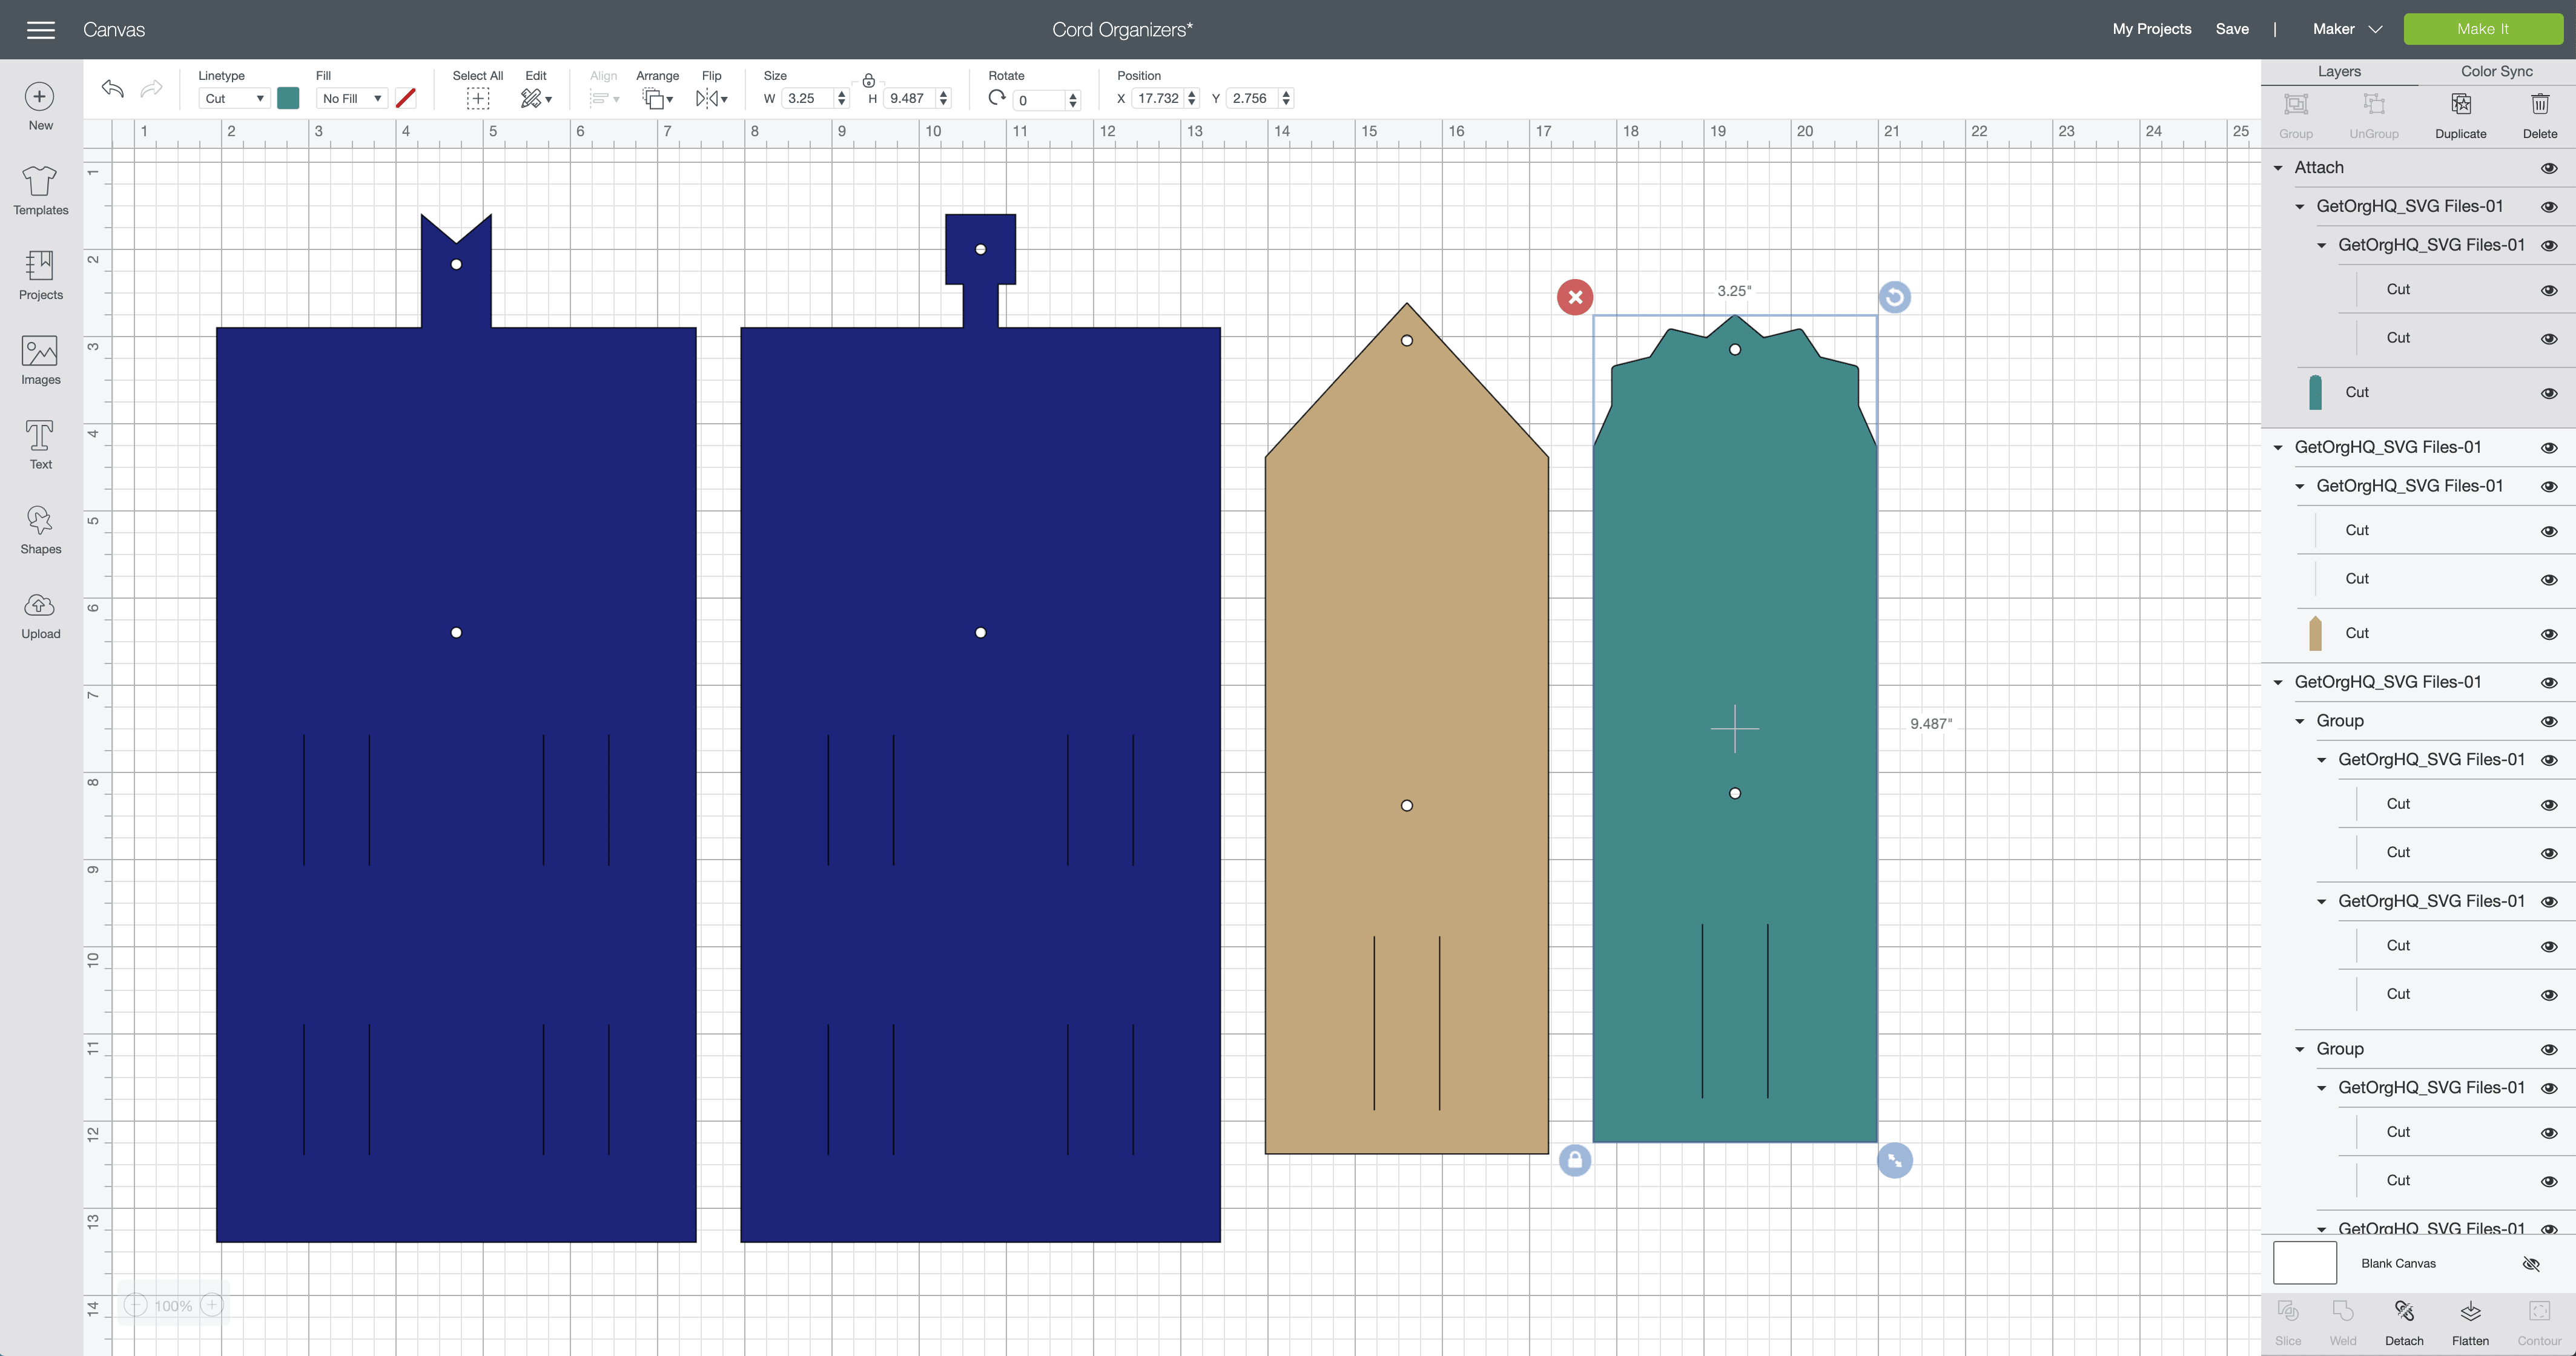
Task: Hide the Attach group layer
Action: [2549, 168]
